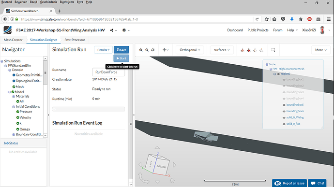
Task: Click the first red axis view icon
Action: pyautogui.click(x=243, y=50)
